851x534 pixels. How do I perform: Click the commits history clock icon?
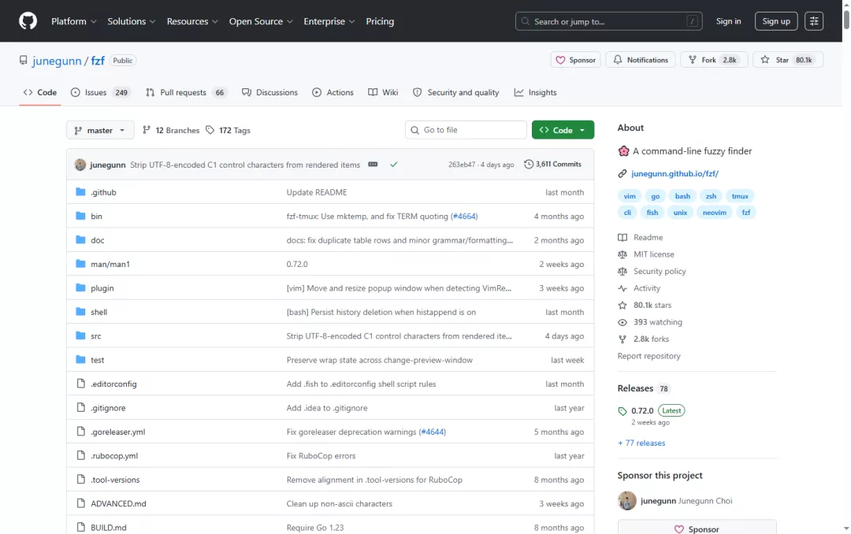(x=528, y=164)
